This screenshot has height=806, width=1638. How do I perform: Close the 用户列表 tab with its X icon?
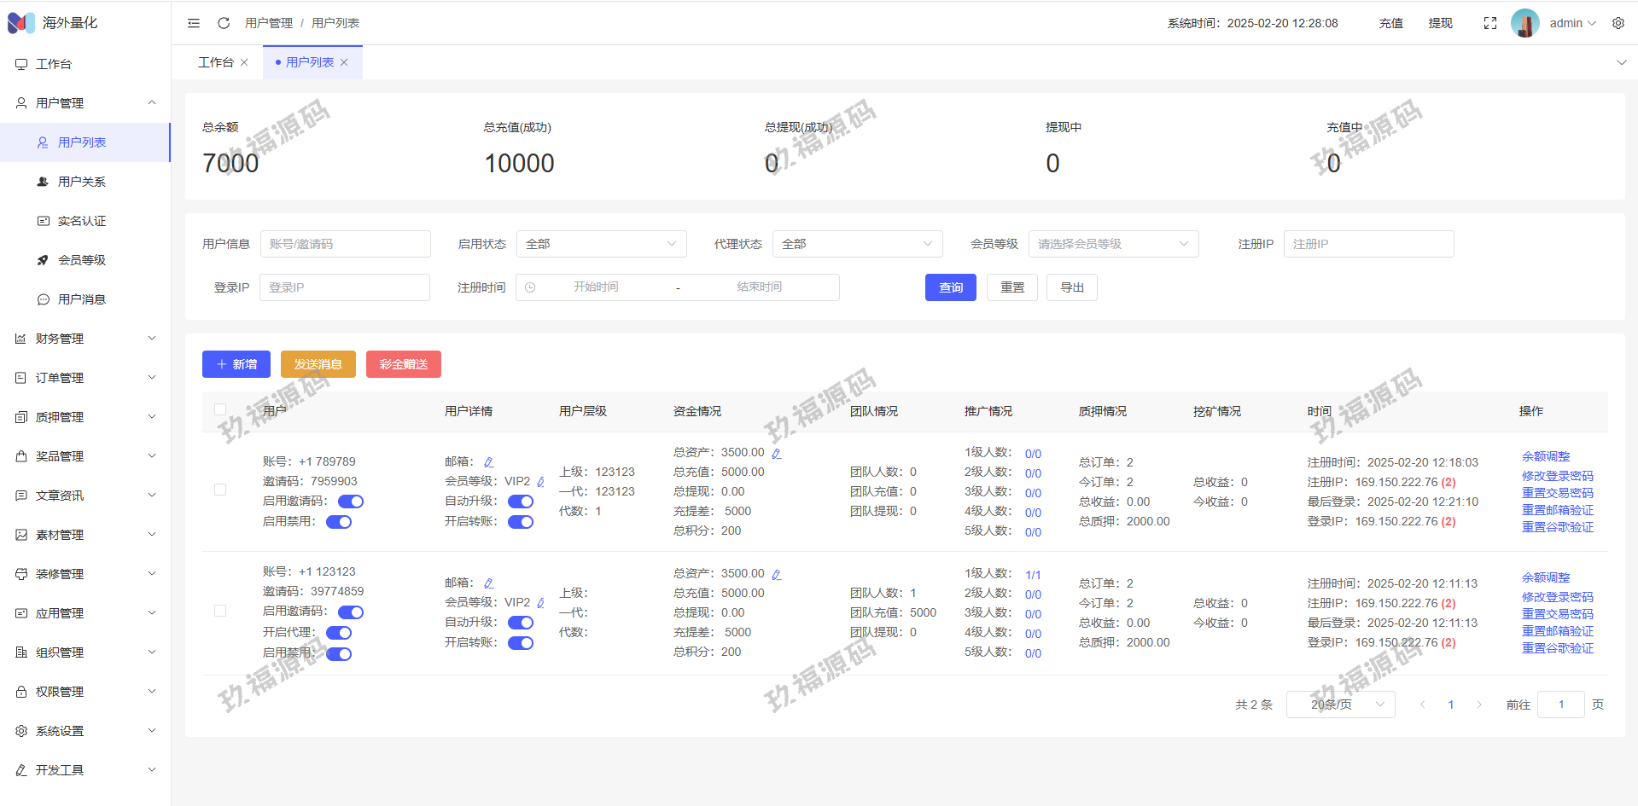(344, 62)
